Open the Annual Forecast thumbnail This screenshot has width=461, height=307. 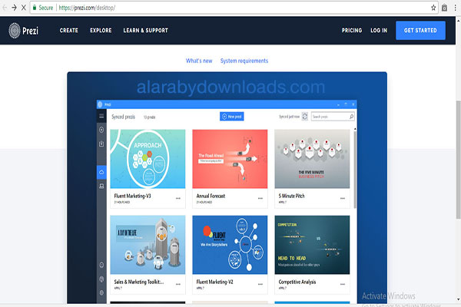pyautogui.click(x=230, y=159)
